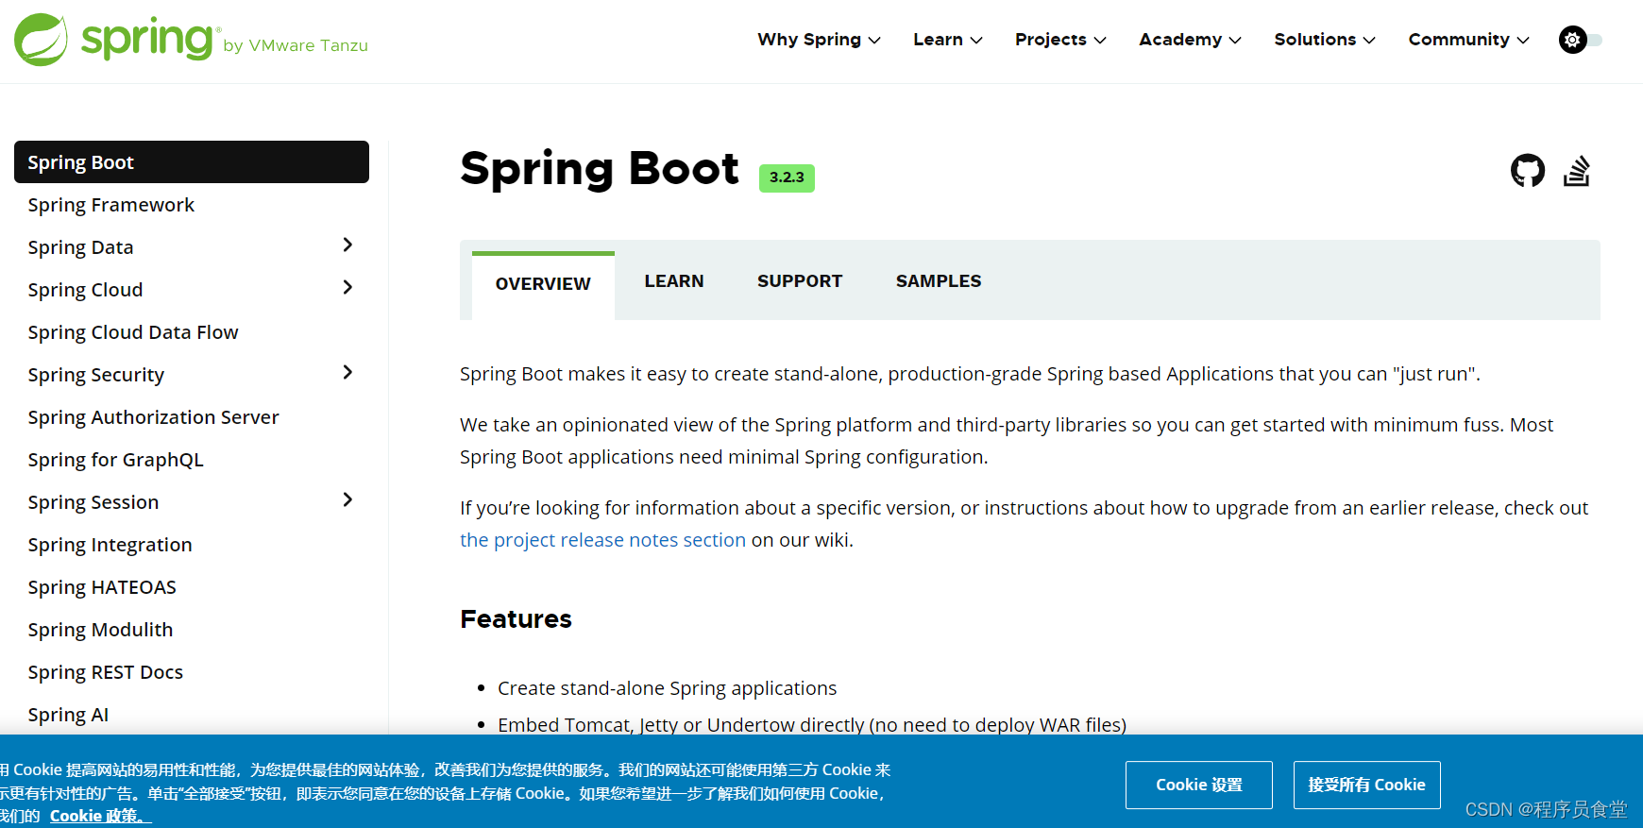The width and height of the screenshot is (1643, 828).
Task: Open Spring Cloud Data Flow project
Action: (133, 332)
